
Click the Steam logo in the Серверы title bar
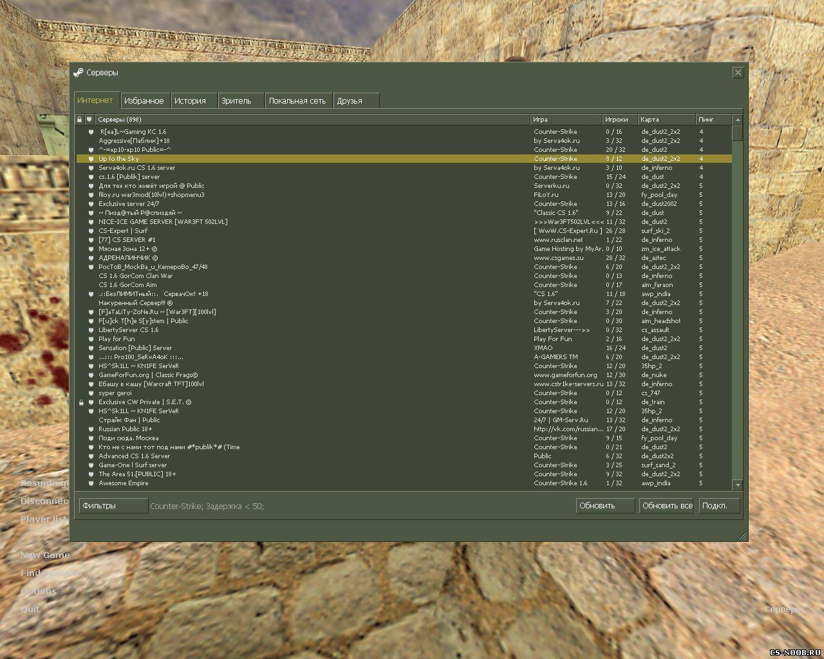(79, 73)
